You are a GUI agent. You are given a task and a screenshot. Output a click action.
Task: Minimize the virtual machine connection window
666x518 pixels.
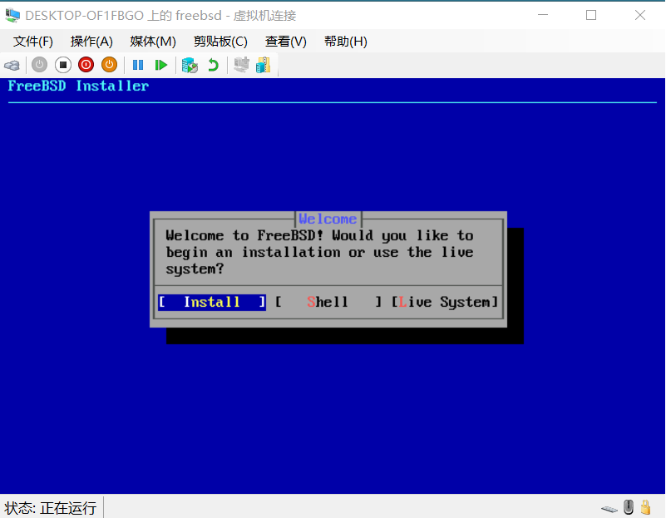[x=543, y=15]
